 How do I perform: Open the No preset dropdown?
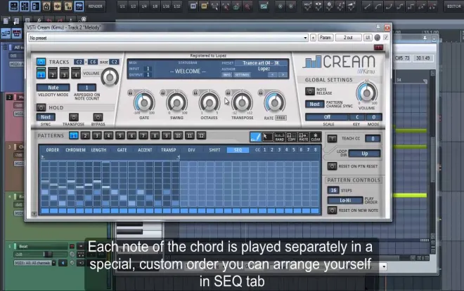pos(168,38)
